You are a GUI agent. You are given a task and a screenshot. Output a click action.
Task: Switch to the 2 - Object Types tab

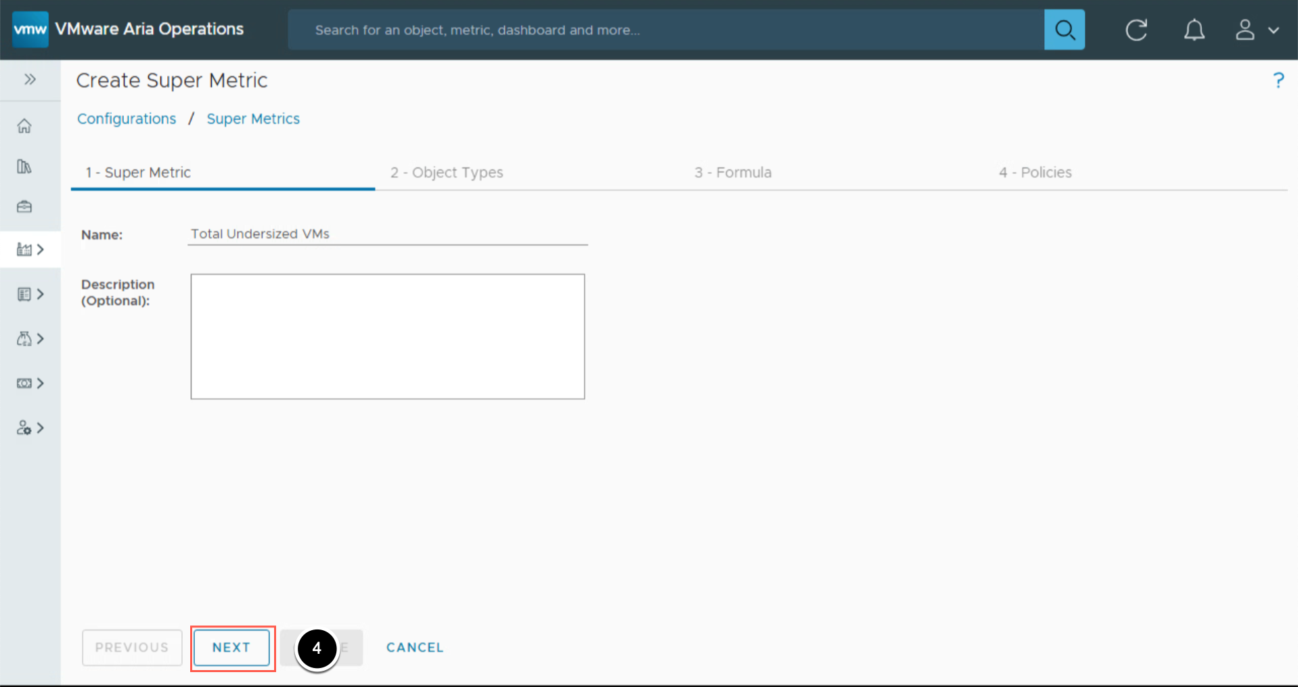tap(447, 173)
